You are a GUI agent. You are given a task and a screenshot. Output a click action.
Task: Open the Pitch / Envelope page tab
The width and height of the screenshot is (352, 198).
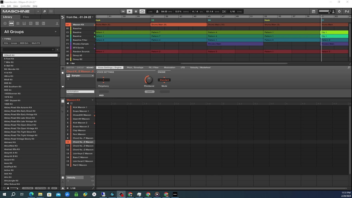click(135, 68)
